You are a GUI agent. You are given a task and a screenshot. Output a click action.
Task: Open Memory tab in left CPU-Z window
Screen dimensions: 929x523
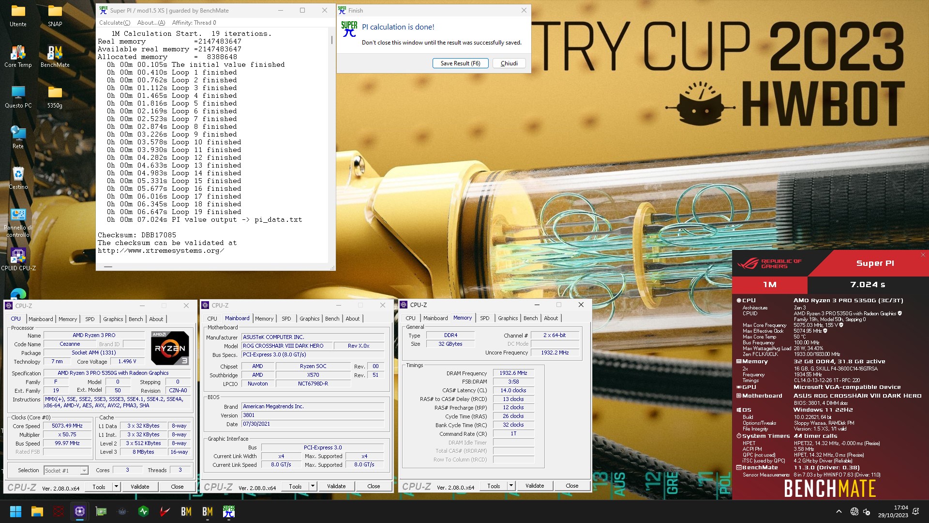click(x=68, y=319)
